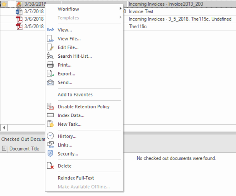Choose Send... from the menu
This screenshot has width=236, height=196.
point(84,82)
